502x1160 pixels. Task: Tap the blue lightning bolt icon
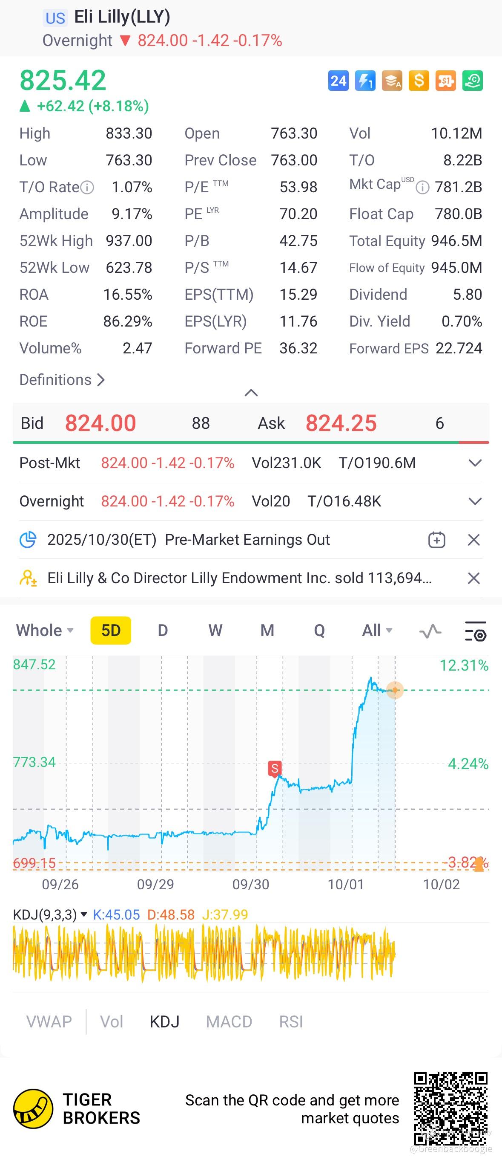(365, 81)
